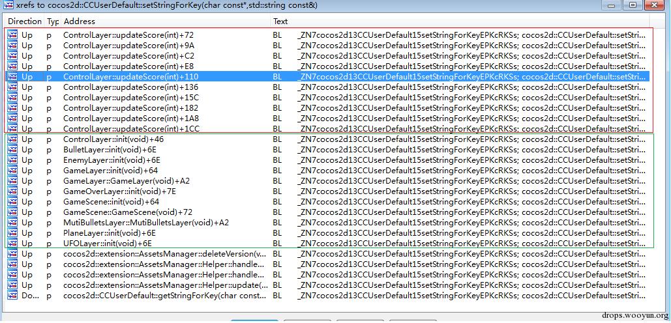Select address MutiBulletsLayer::MutiBulletsLayer(void)+A2
The height and width of the screenshot is (323, 671).
[x=146, y=223]
